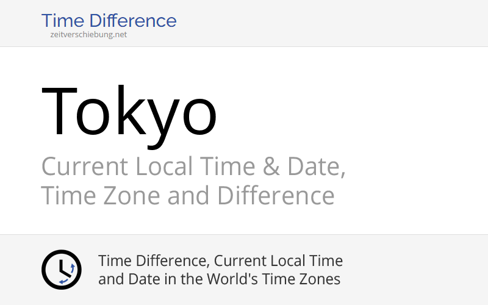Click the black clock hands in the icon

point(62,267)
